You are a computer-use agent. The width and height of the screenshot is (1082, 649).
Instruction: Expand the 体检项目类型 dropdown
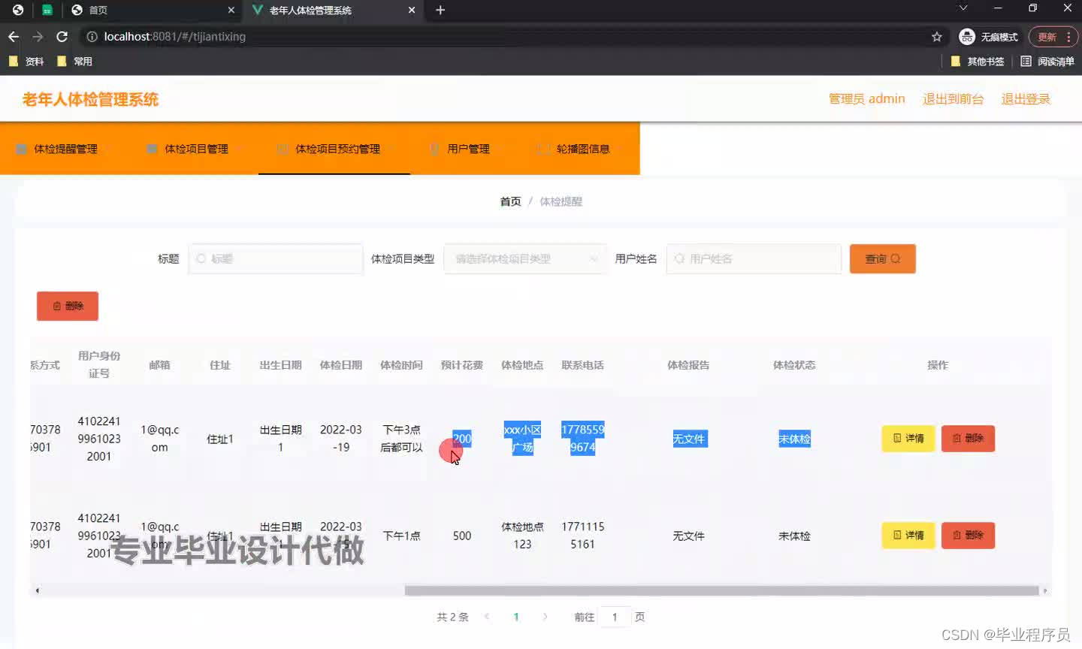(525, 258)
